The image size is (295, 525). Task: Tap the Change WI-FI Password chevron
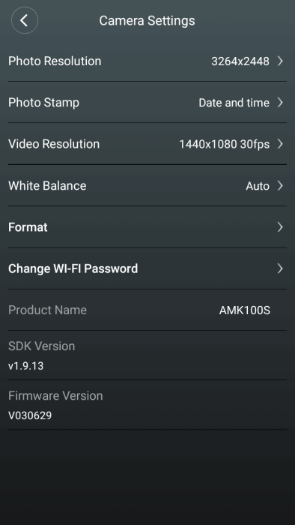tap(280, 268)
